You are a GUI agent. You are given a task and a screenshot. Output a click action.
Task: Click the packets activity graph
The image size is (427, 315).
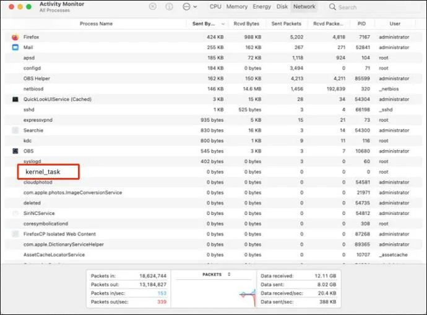(x=214, y=293)
